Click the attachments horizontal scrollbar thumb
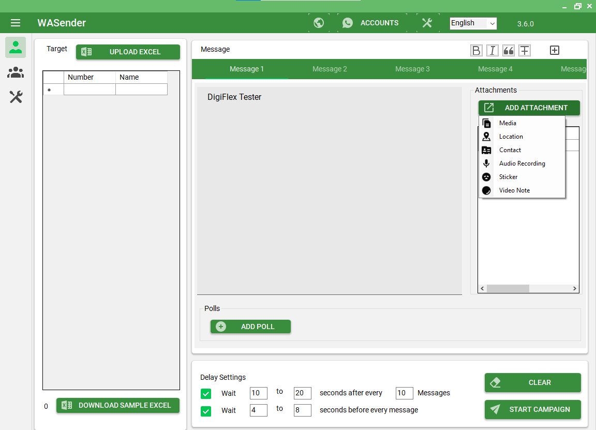 point(508,289)
